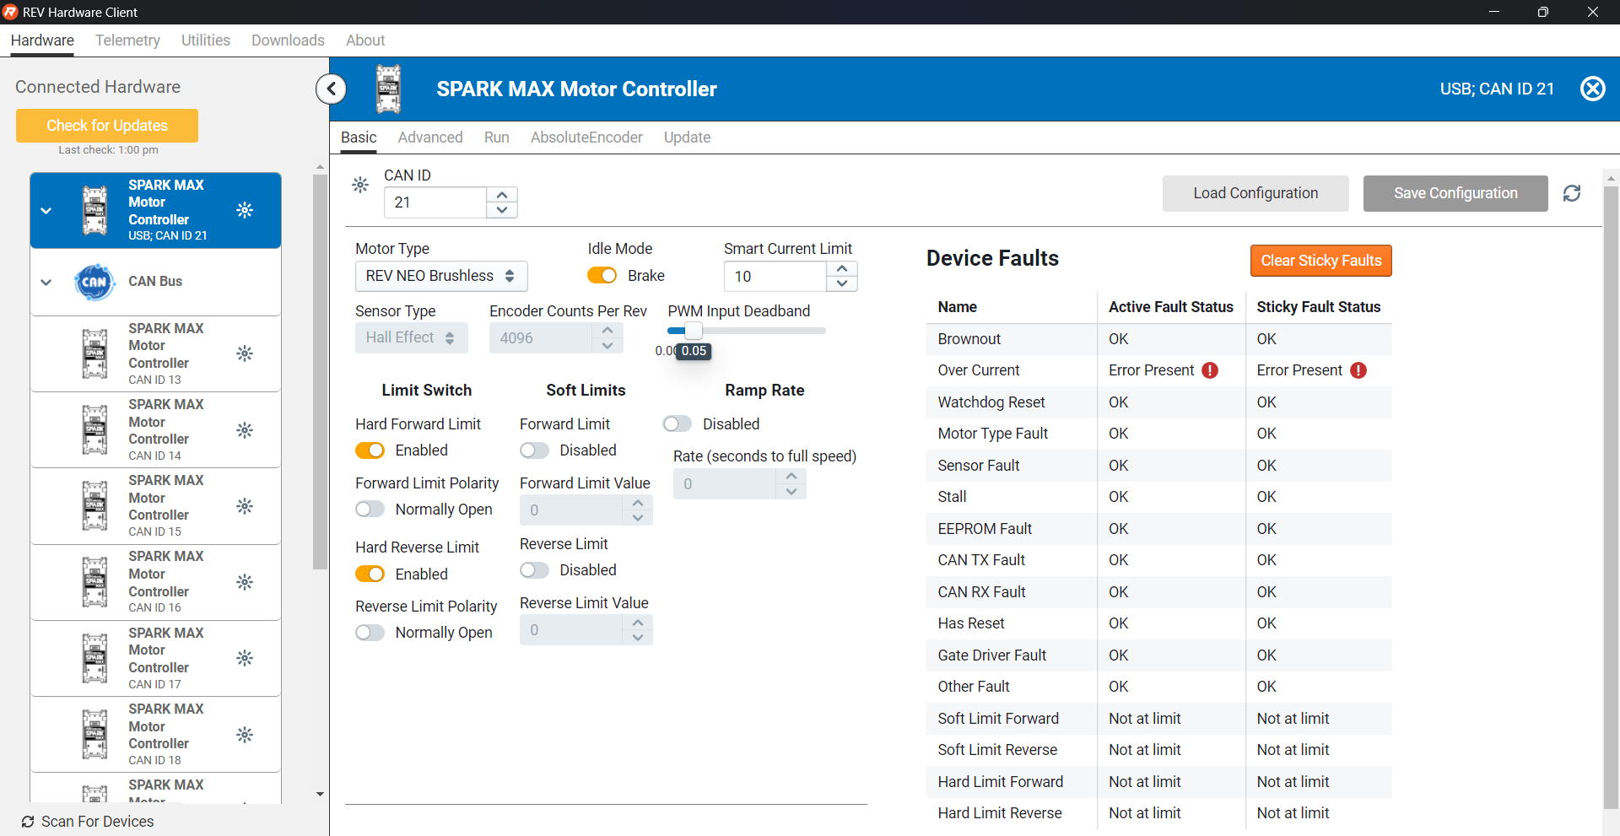This screenshot has height=836, width=1620.
Task: Collapse the hardware sidebar with back arrow
Action: [332, 89]
